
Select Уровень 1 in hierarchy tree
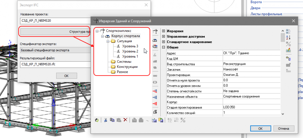[x=130, y=57]
